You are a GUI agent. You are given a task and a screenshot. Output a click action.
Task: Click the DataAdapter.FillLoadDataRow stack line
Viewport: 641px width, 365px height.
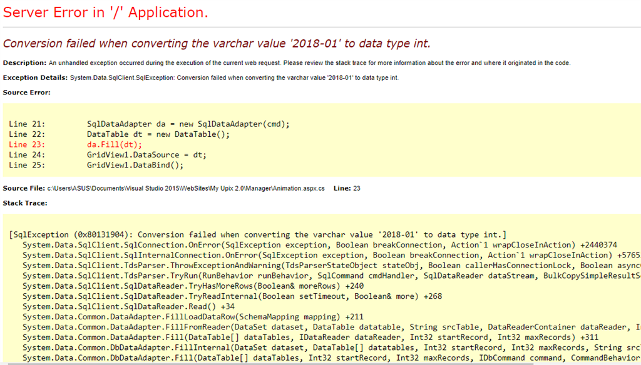193,316
